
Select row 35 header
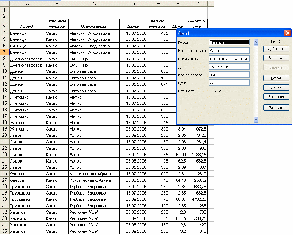[4, 231]
